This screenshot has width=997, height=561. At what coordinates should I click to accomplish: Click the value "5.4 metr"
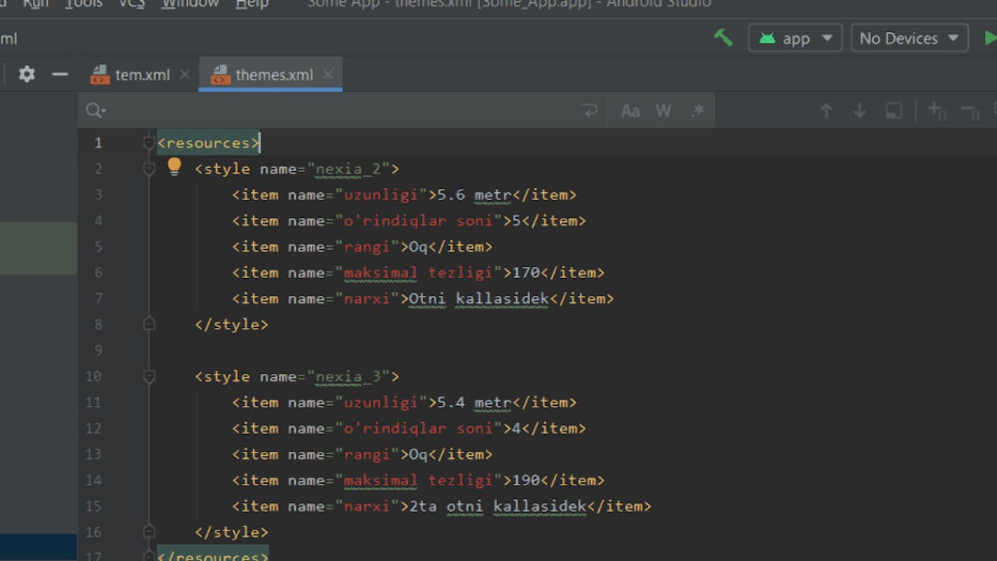click(474, 402)
